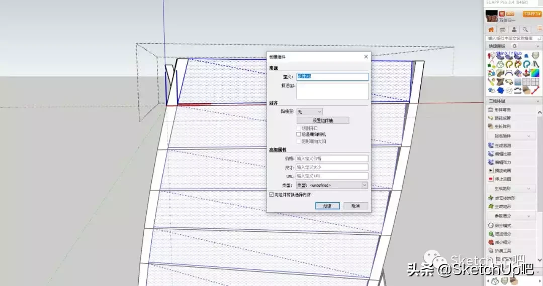Toggle the 切割开口 checkbox
Screen dimensions: 543x286
[x=299, y=128]
